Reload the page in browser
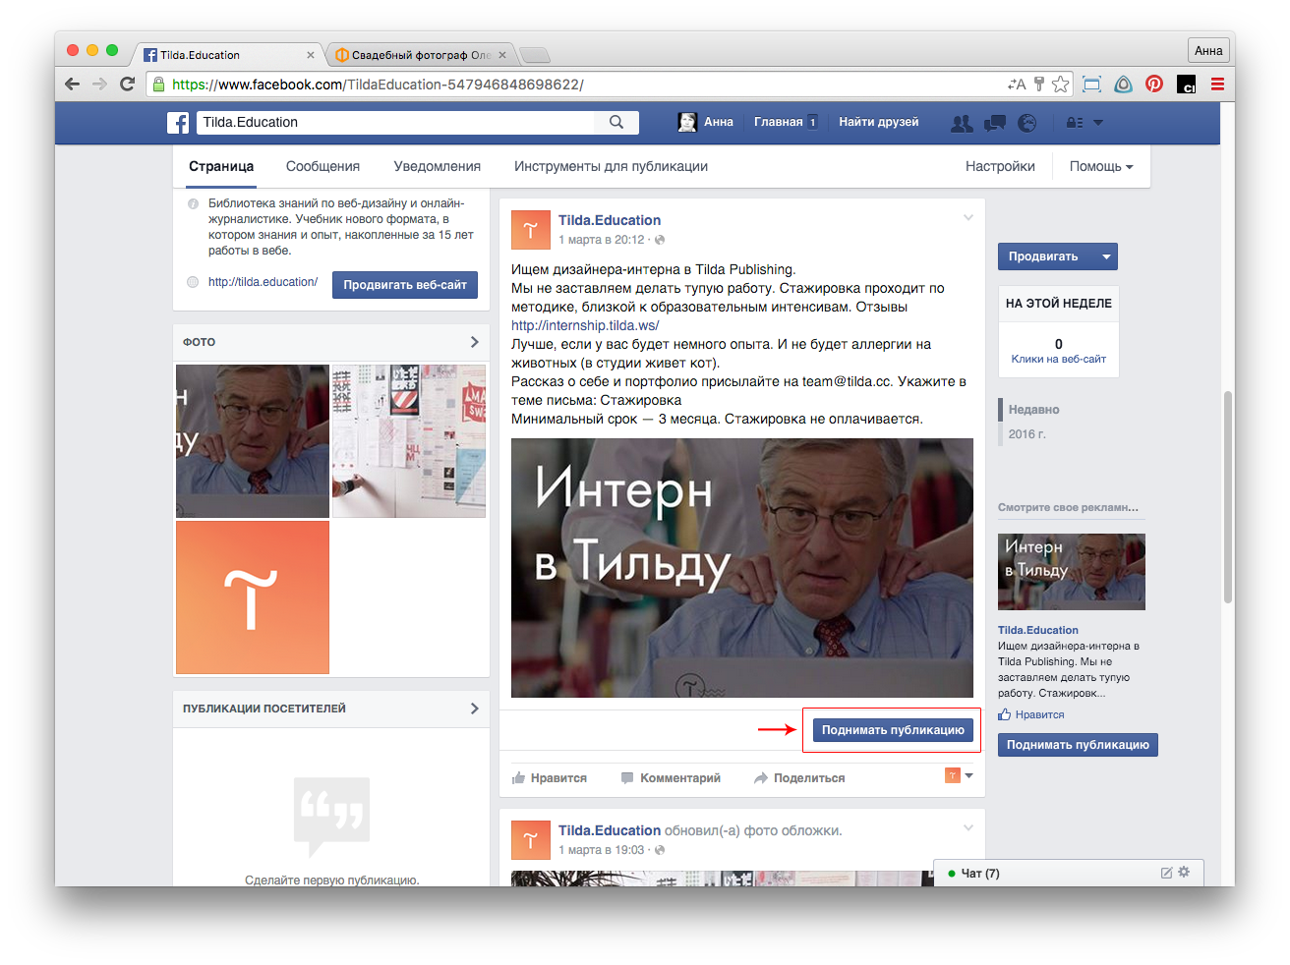The height and width of the screenshot is (965, 1290). click(127, 85)
